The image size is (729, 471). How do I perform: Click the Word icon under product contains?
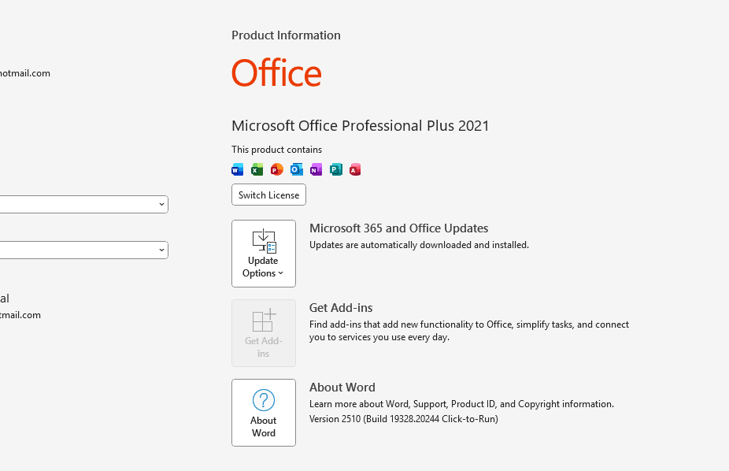(x=237, y=169)
